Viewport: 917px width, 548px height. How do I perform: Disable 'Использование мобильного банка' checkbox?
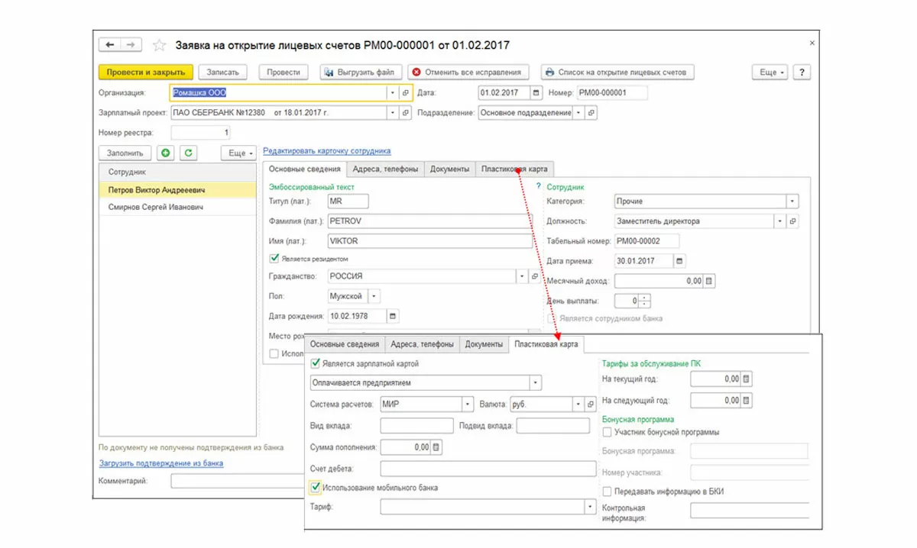(315, 487)
